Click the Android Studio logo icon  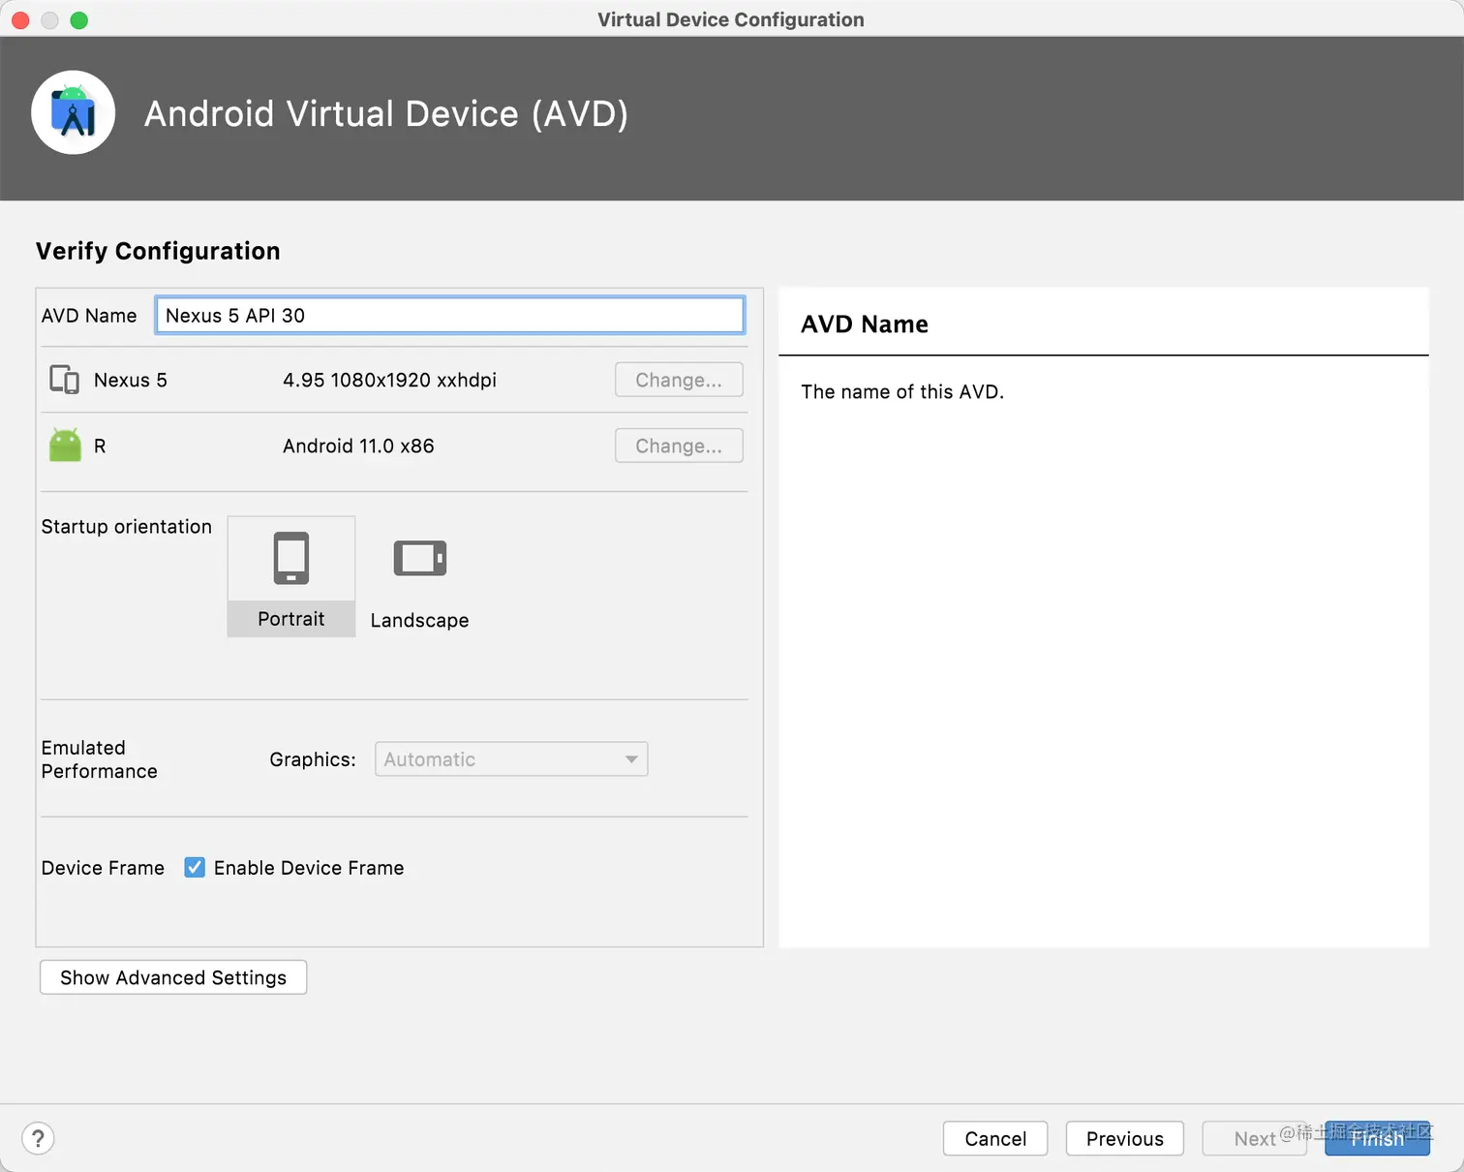[x=74, y=112]
